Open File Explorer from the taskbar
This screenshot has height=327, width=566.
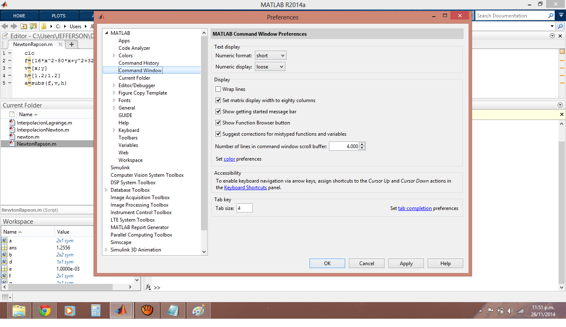[19, 310]
